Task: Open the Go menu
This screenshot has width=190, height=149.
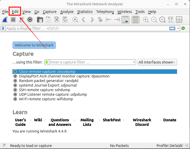Action: click(x=37, y=12)
